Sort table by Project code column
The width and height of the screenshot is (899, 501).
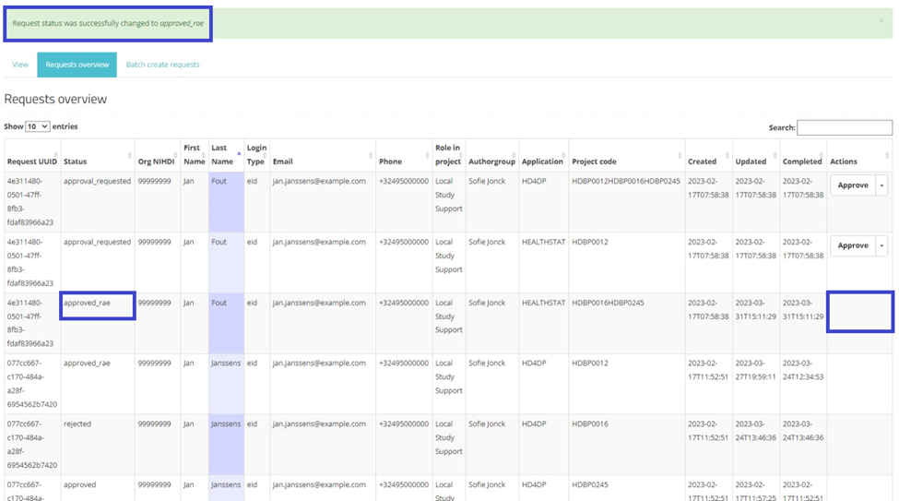[x=625, y=161]
